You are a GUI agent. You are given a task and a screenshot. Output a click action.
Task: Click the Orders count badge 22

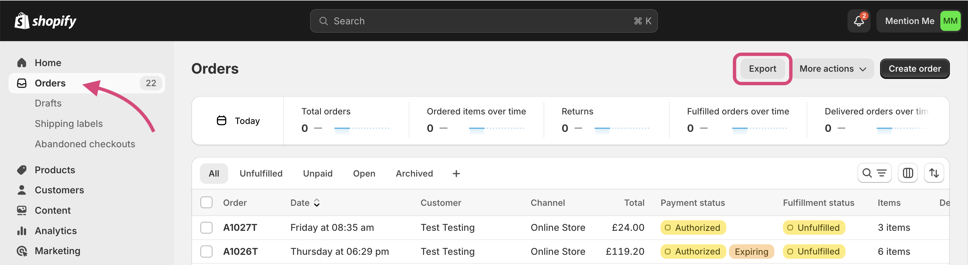coord(151,83)
